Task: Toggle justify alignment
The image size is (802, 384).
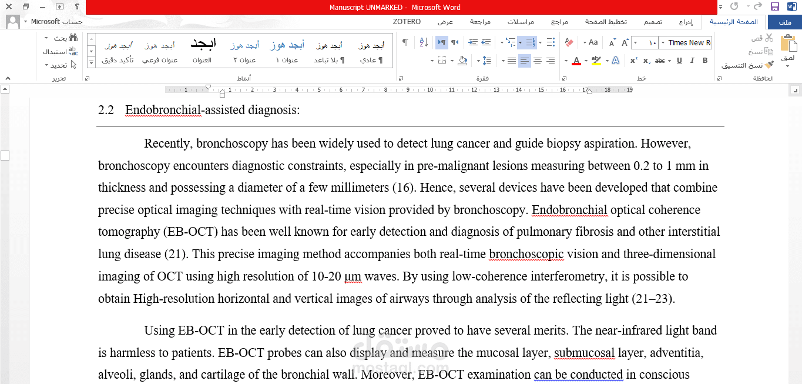Action: tap(511, 61)
